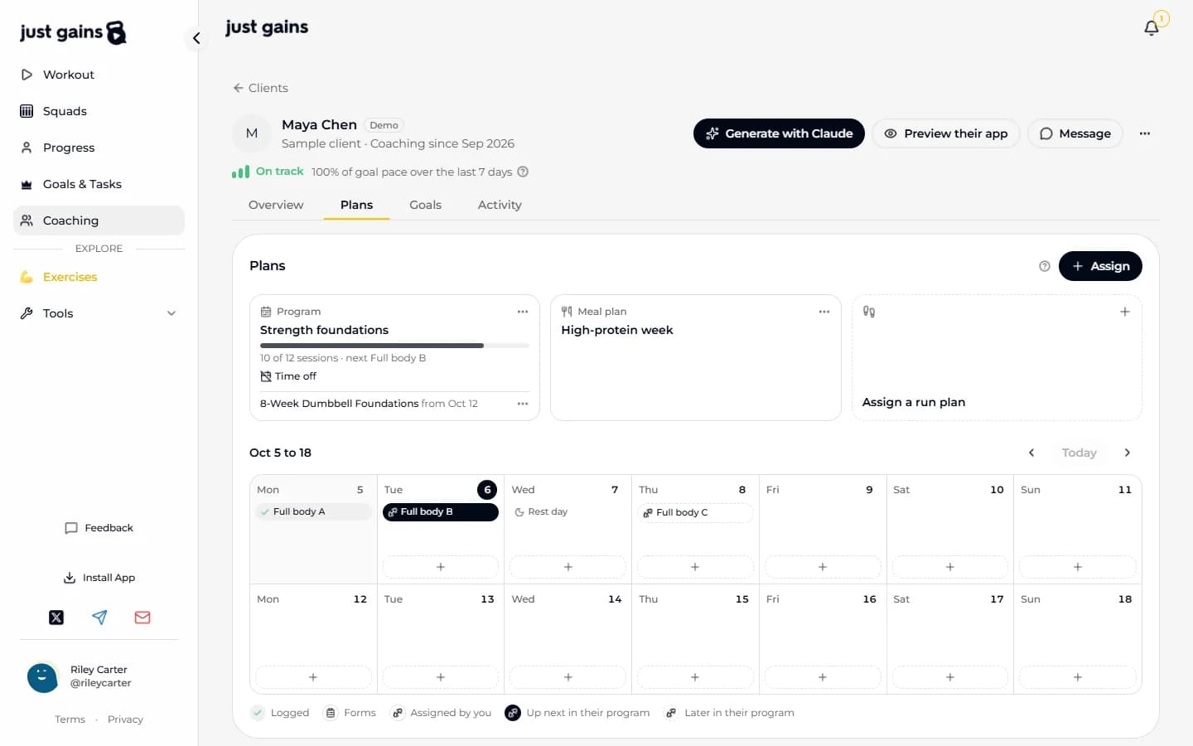Open the Privacy link
Screen dimensions: 1193x746
point(125,719)
